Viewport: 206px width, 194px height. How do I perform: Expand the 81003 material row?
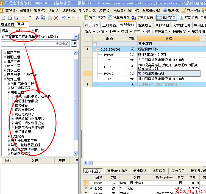(91, 189)
